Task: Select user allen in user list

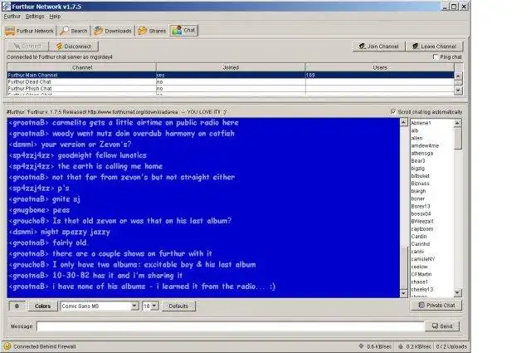Action: (x=417, y=138)
